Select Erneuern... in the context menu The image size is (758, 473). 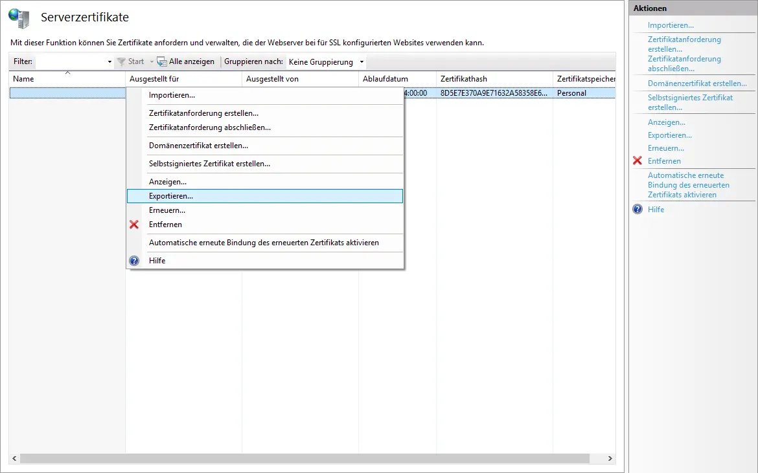point(265,210)
